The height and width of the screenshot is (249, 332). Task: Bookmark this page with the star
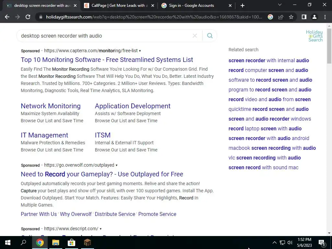click(291, 17)
